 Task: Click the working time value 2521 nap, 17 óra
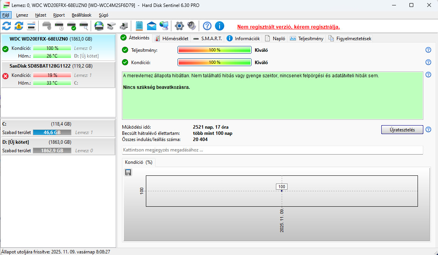[x=211, y=127]
